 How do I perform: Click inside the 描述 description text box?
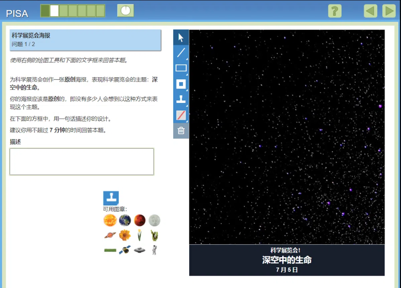82,162
